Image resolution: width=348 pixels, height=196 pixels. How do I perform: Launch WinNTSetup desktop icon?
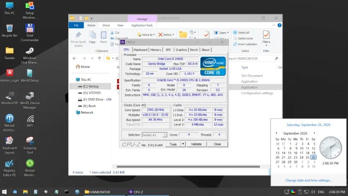click(x=29, y=76)
